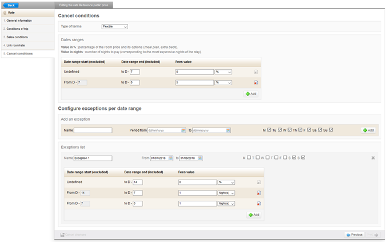
Task: Open calendar for Exception 1 From date
Action: (170, 158)
